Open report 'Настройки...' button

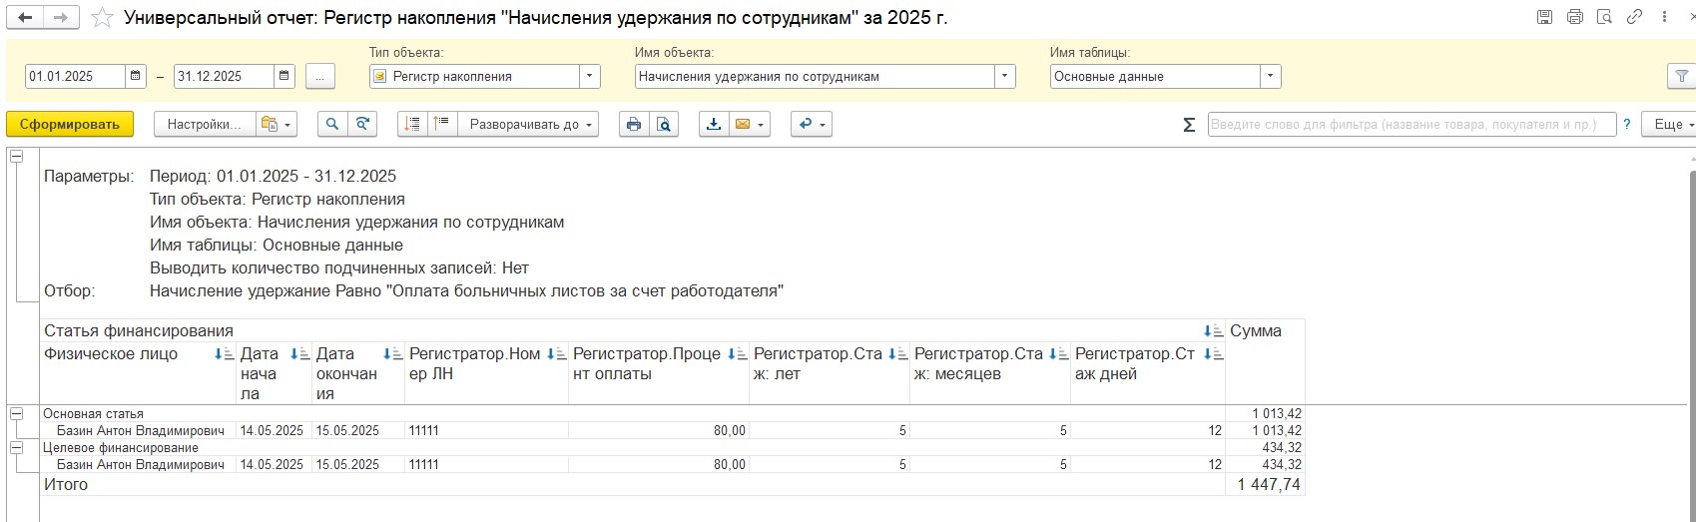coord(205,124)
